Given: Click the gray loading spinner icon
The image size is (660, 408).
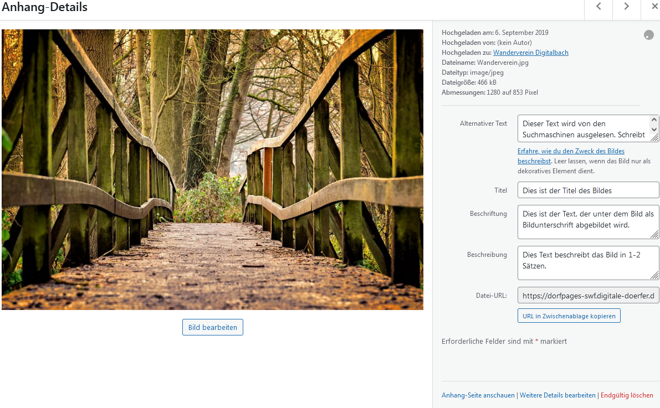Looking at the screenshot, I should coord(648,35).
